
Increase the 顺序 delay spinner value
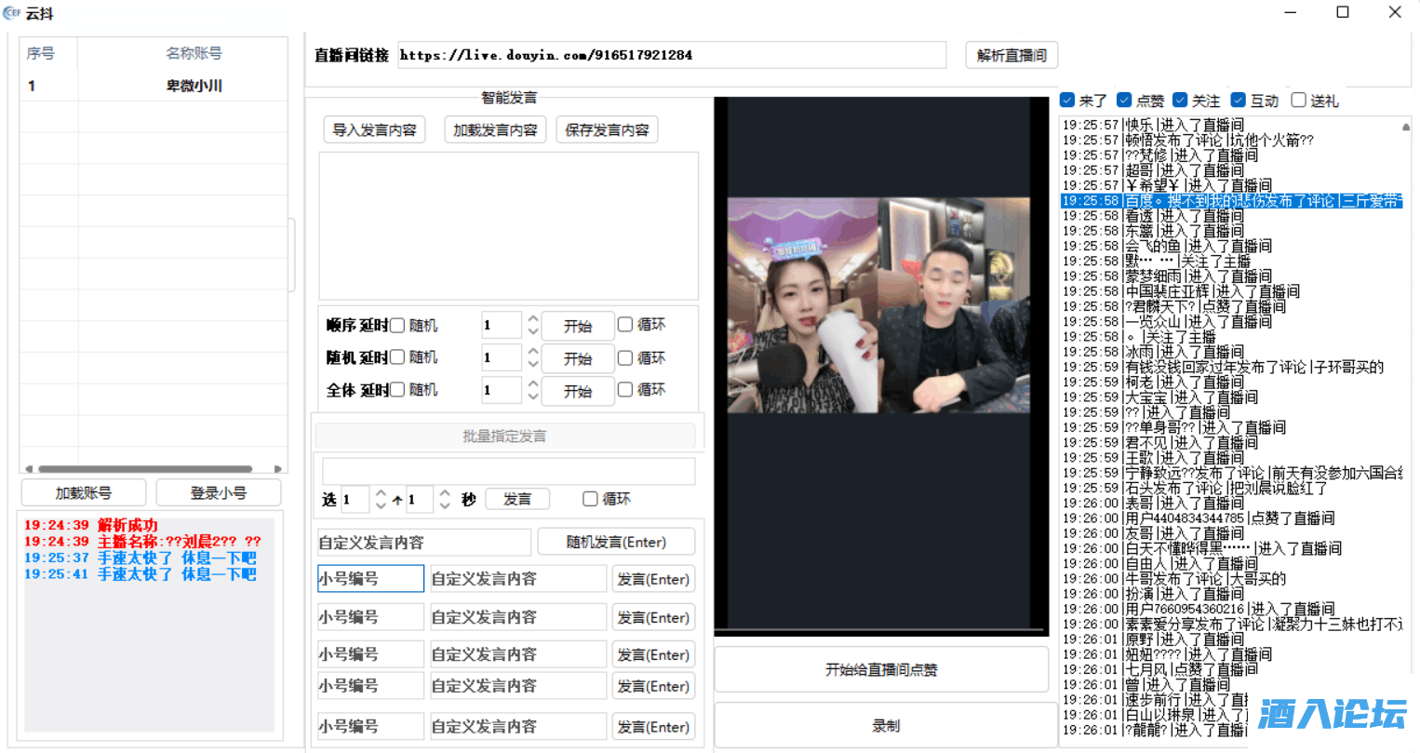533,319
